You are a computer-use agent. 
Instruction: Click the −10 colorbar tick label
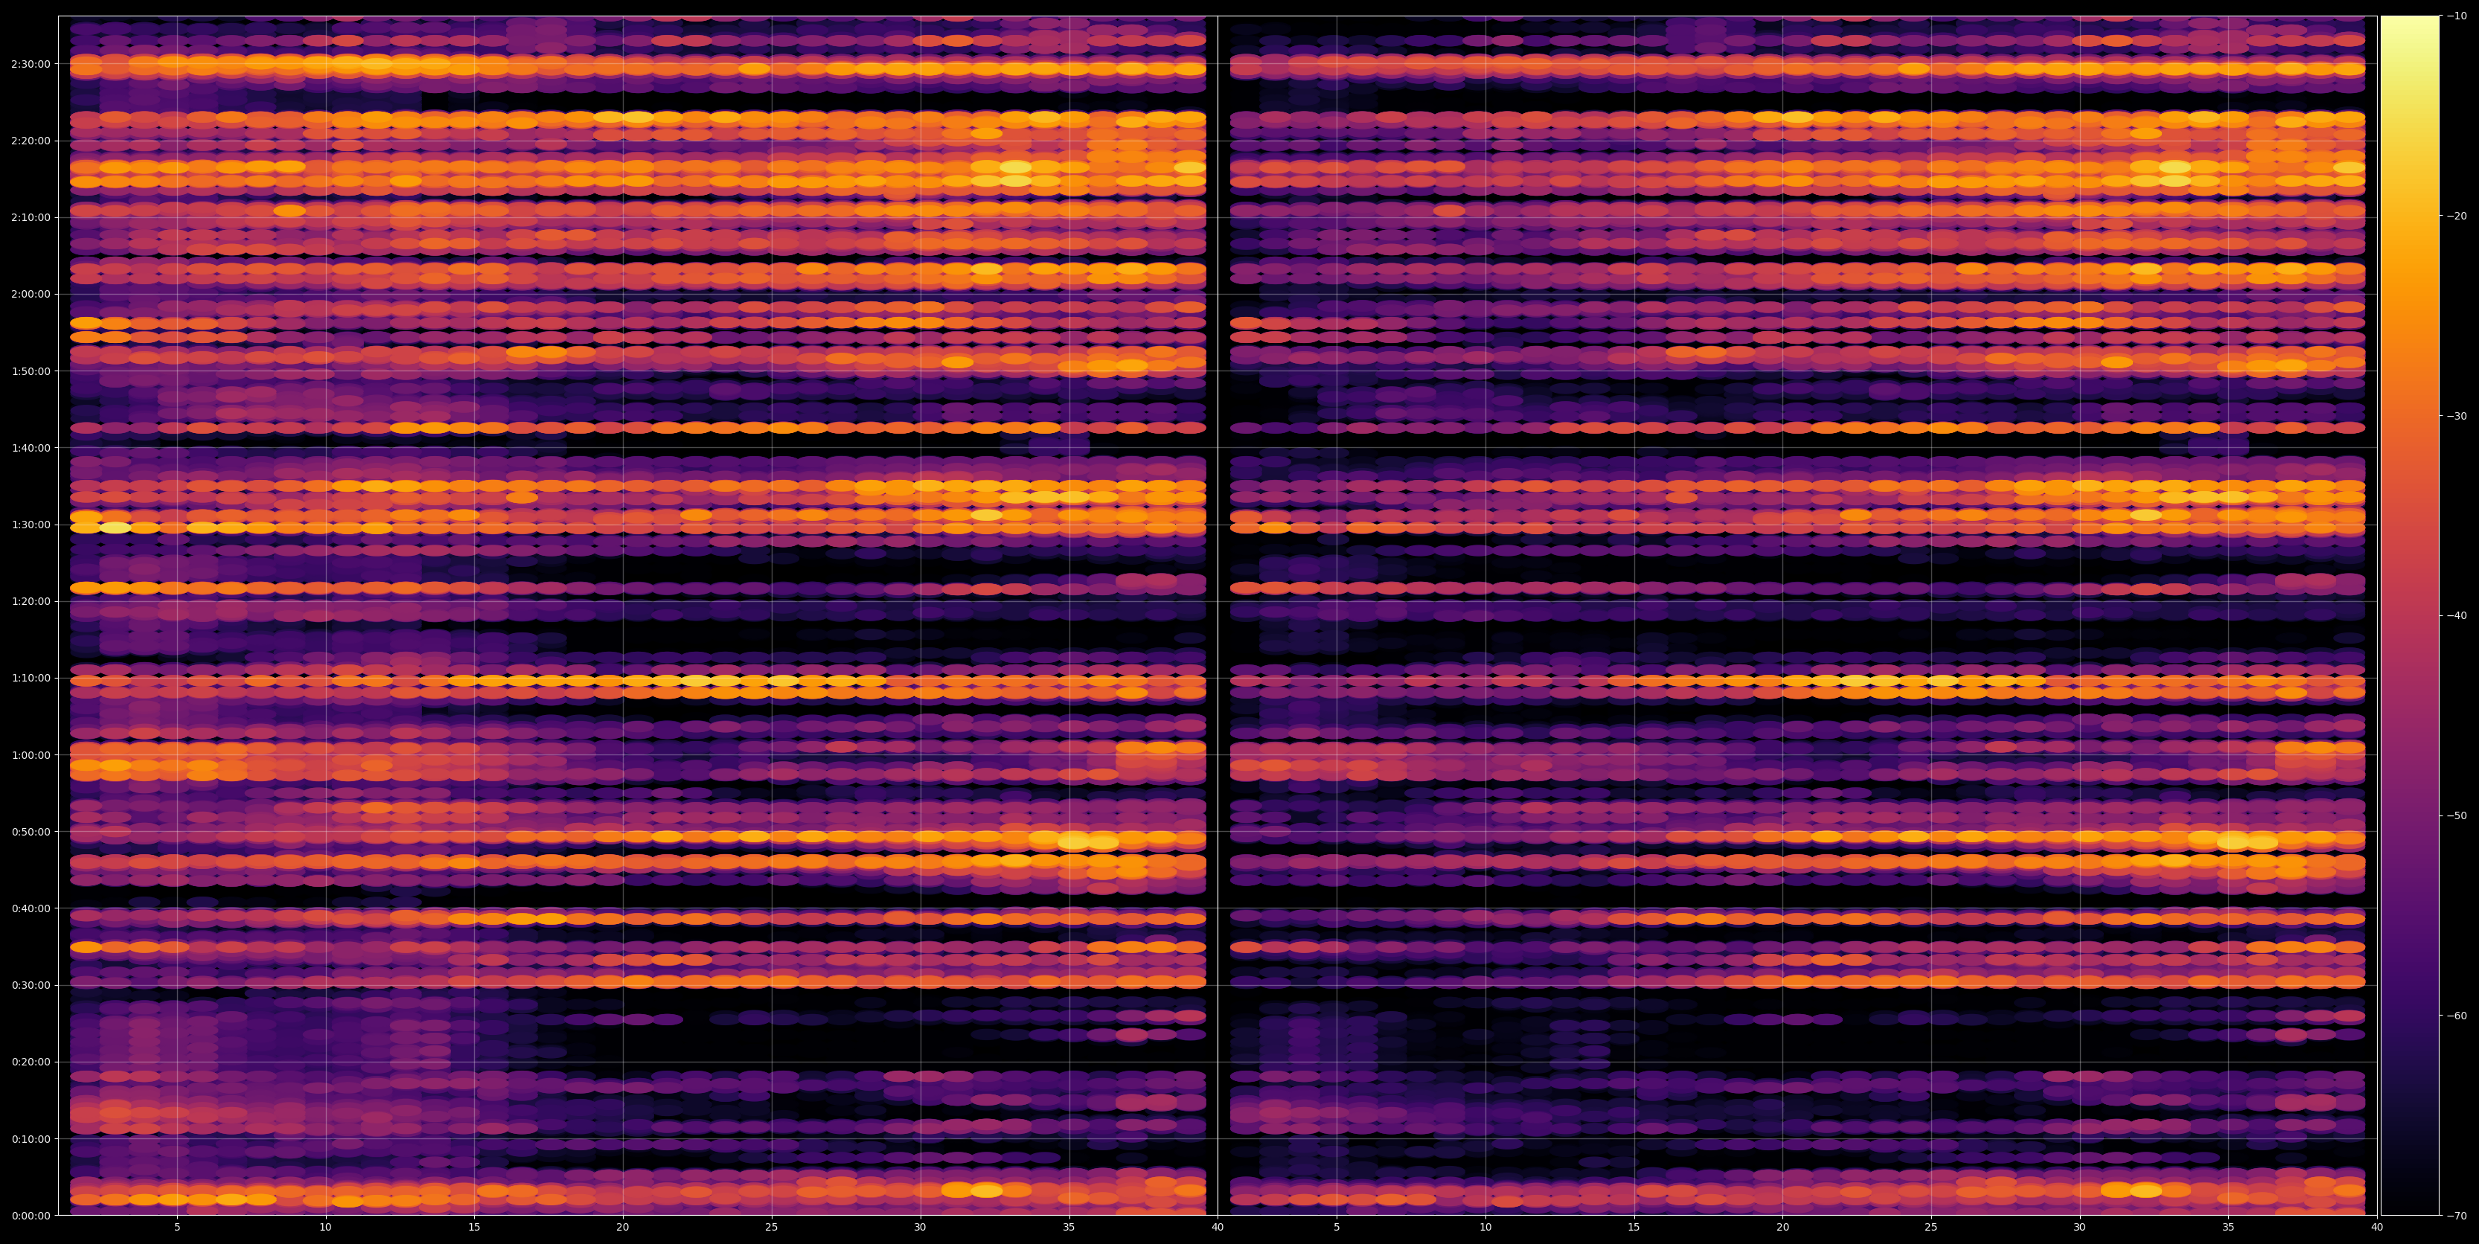pos(2457,16)
